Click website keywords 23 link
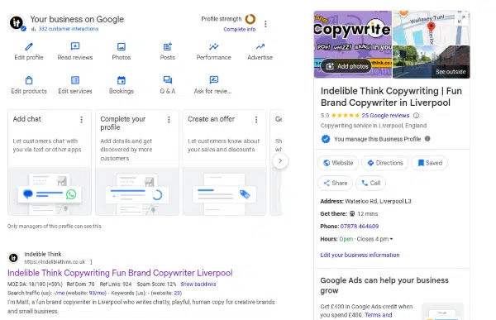This screenshot has width=496, height=320. point(177,293)
